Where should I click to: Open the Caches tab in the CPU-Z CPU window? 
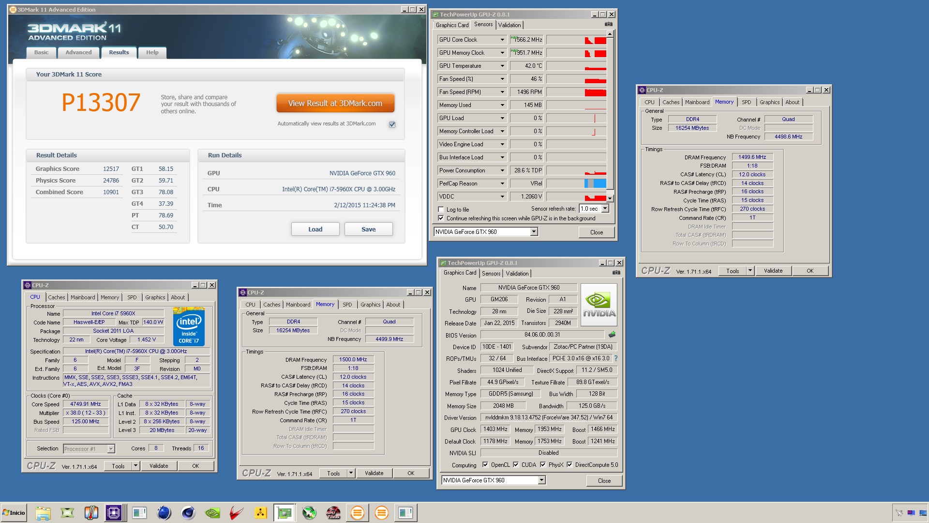point(57,297)
